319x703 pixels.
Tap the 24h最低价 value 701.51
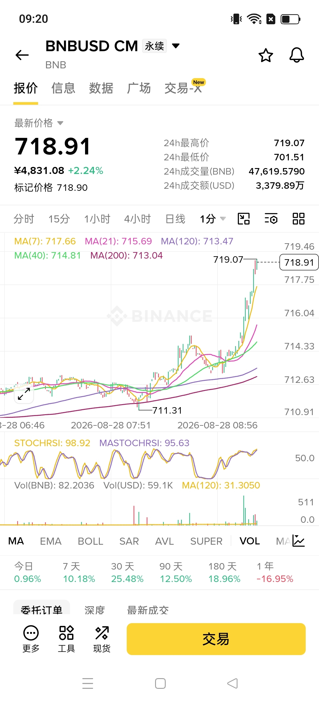point(289,157)
